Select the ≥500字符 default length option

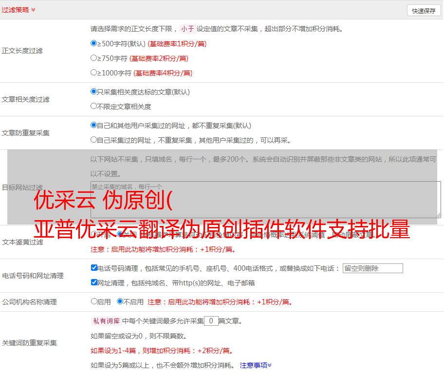(x=94, y=43)
